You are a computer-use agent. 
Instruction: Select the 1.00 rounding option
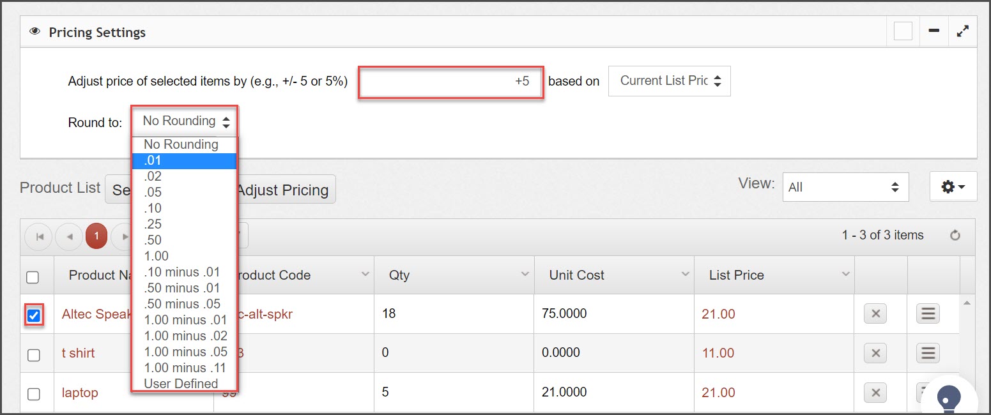184,256
